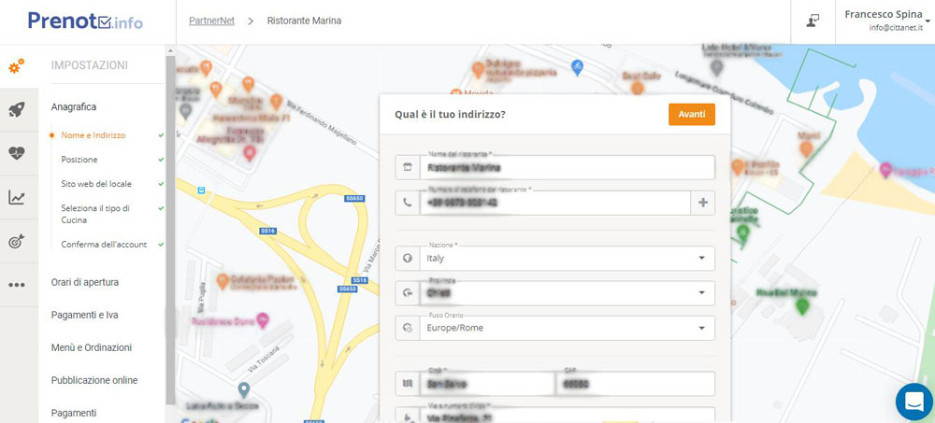Follow the PartnerNet breadcrumb link
This screenshot has width=935, height=423.
click(x=212, y=21)
